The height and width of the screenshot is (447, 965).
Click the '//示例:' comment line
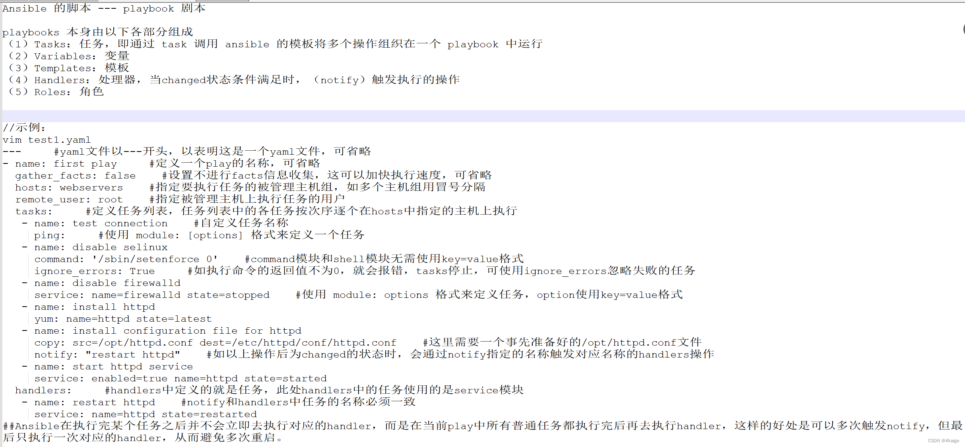pos(24,128)
